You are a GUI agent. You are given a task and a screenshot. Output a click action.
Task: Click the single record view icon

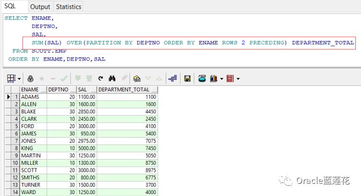tap(137, 79)
